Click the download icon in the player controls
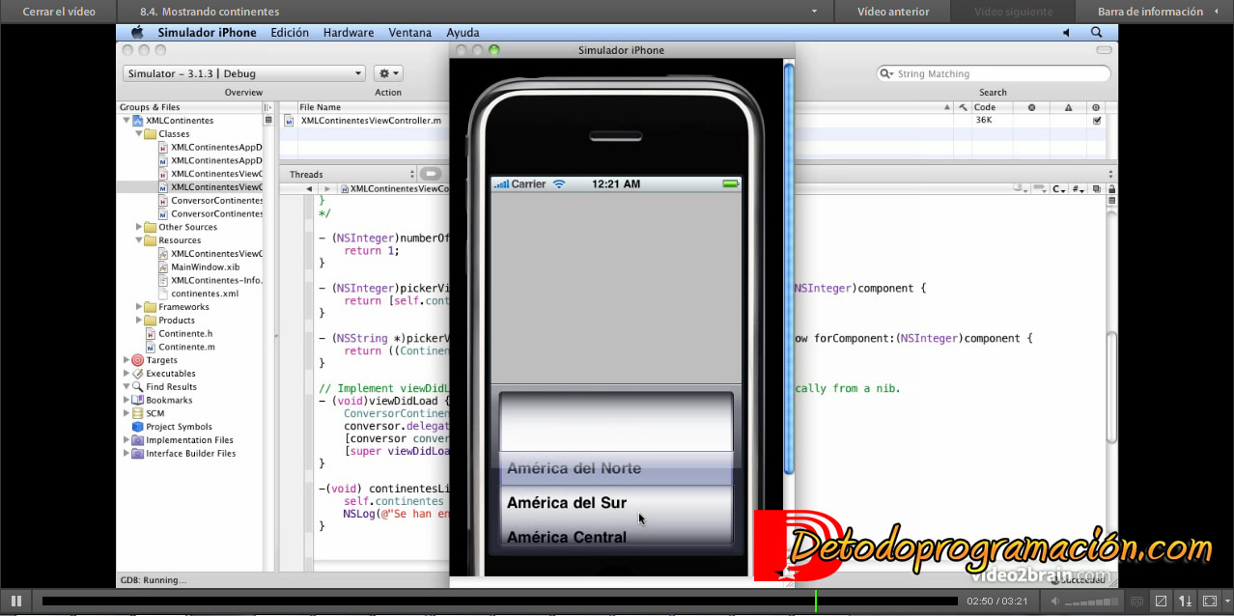The height and width of the screenshot is (616, 1234). [1186, 601]
